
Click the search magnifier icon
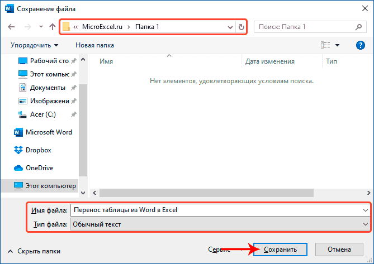(x=358, y=27)
